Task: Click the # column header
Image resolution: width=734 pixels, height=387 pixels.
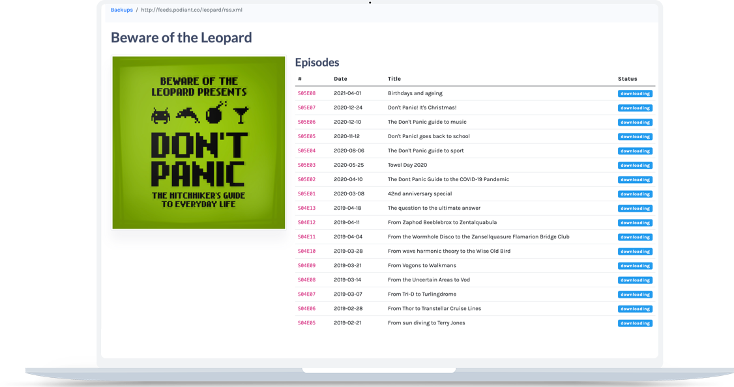Action: [x=299, y=78]
